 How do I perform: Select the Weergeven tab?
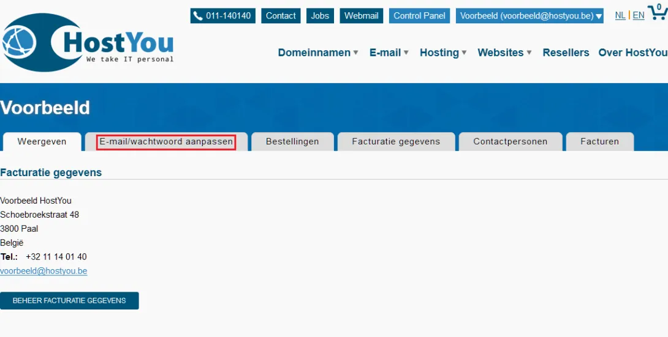pos(42,142)
